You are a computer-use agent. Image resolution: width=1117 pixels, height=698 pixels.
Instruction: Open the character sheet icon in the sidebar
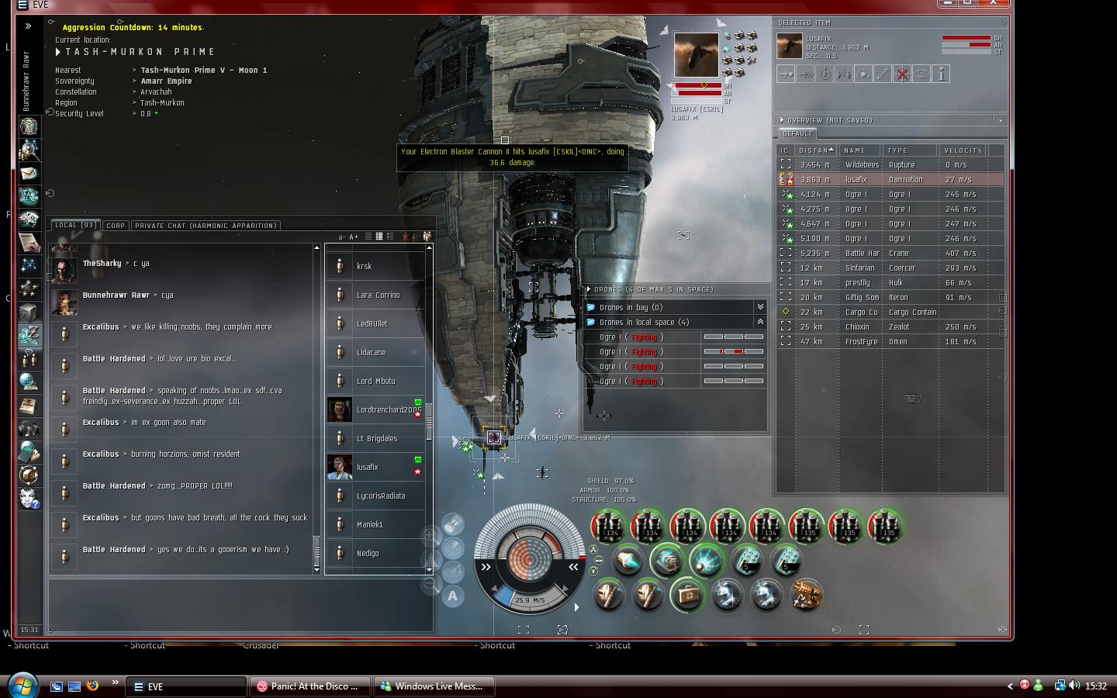point(29,126)
